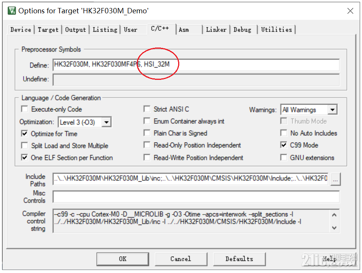Enable Strict ANSI C
This screenshot has height=273, width=362.
147,109
